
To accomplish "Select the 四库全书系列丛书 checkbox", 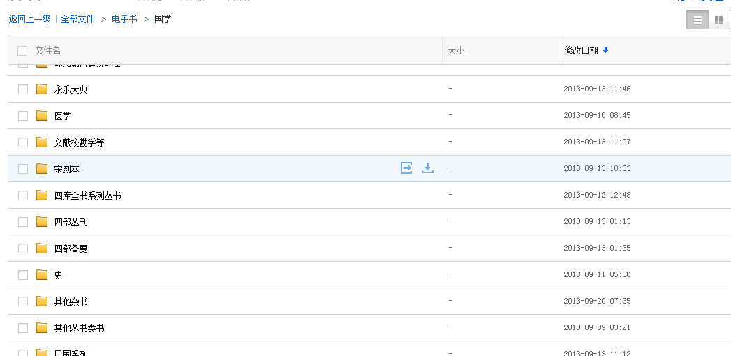I will [x=23, y=195].
